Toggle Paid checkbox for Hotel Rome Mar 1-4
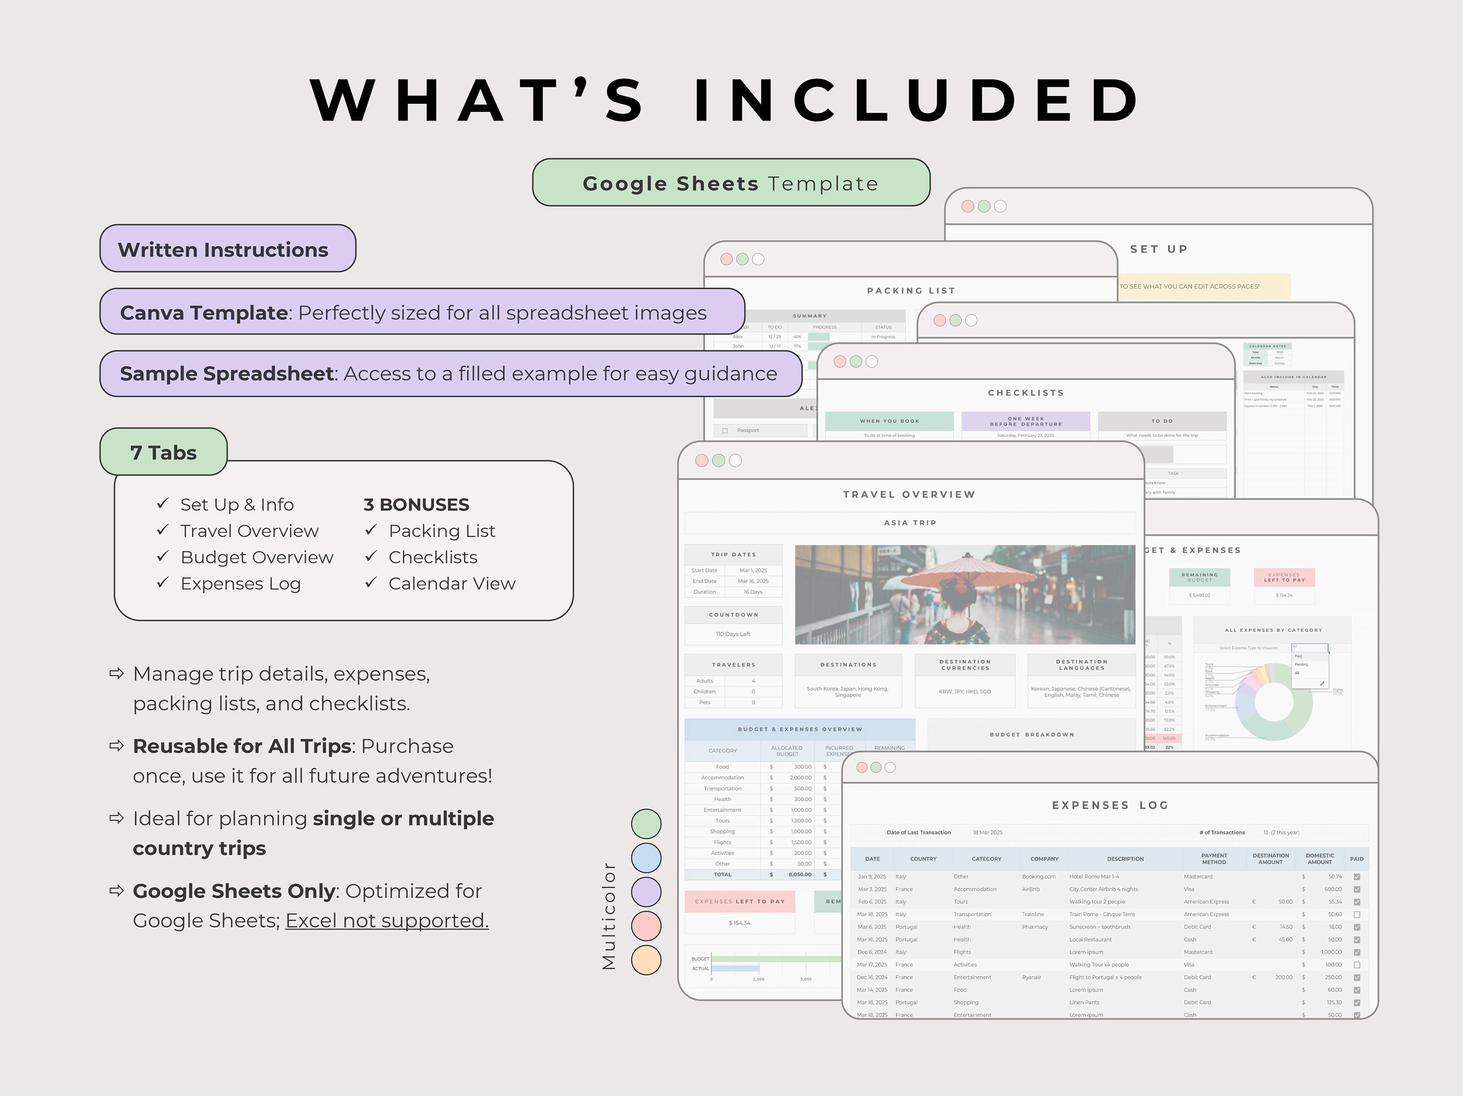Image resolution: width=1463 pixels, height=1096 pixels. (1357, 877)
